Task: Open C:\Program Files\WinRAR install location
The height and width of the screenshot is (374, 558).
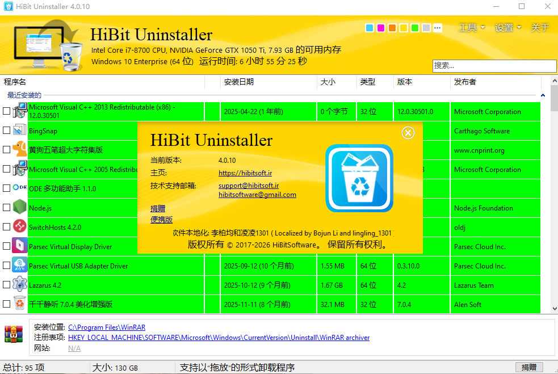Action: tap(107, 327)
